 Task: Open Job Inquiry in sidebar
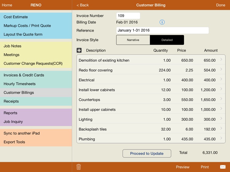coord(36,122)
